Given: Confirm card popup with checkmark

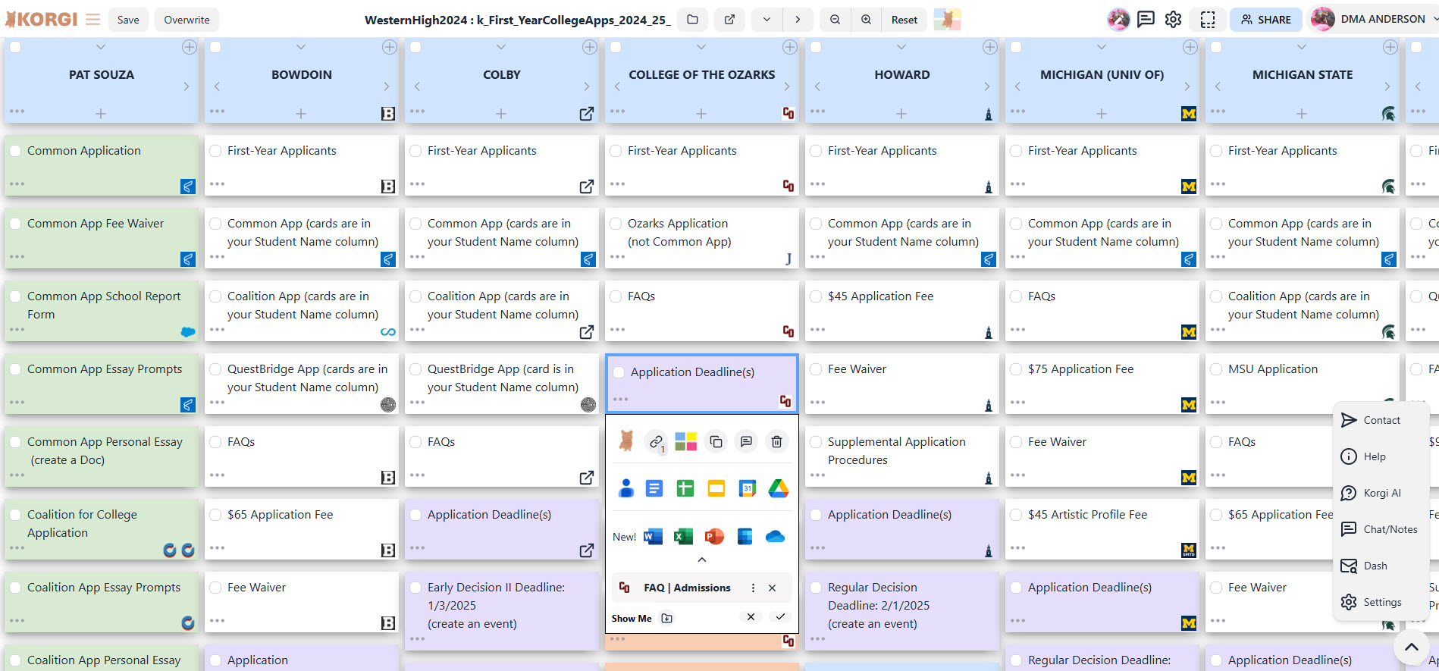Looking at the screenshot, I should point(780,616).
